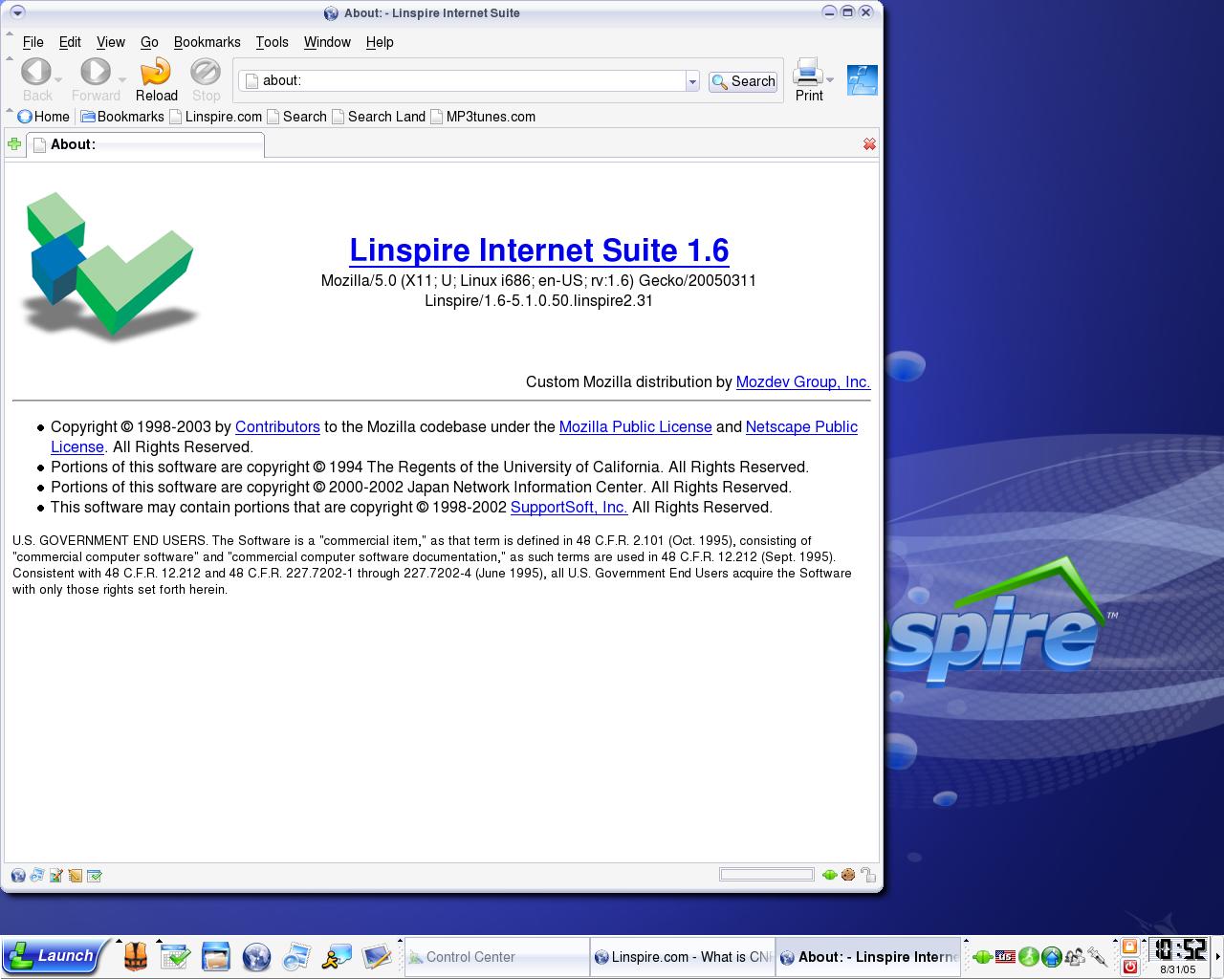The width and height of the screenshot is (1224, 979).
Task: Open the Back button history dropdown arrow
Action: (x=58, y=80)
